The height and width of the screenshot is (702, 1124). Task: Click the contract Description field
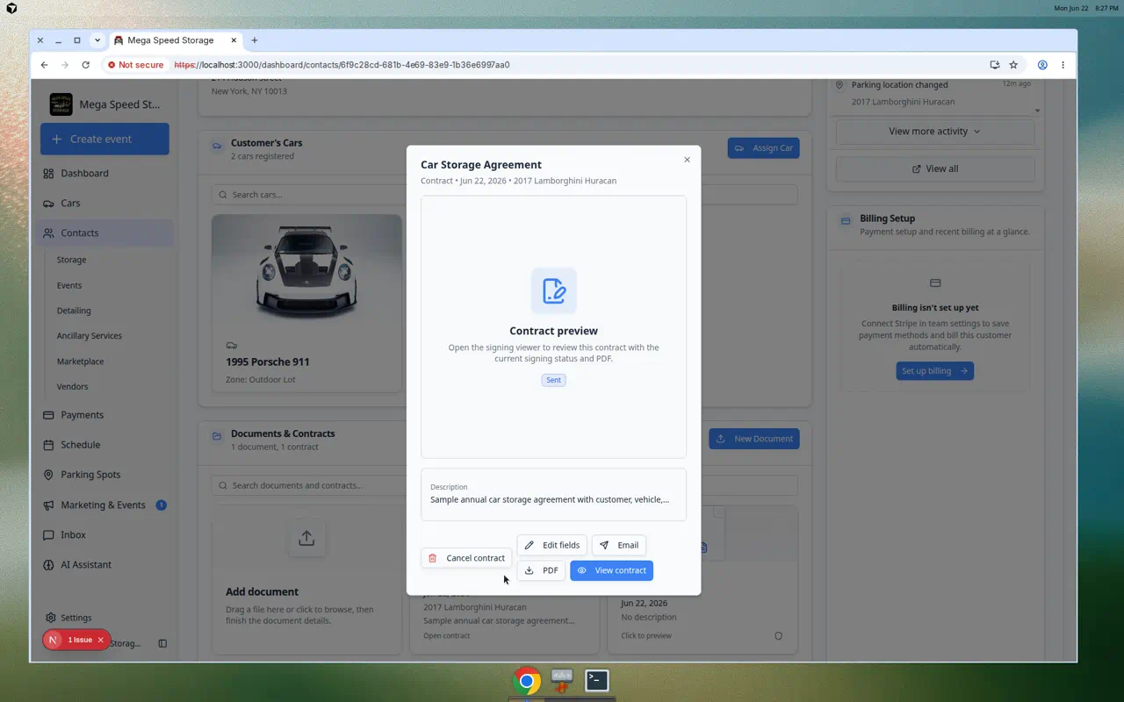(553, 494)
